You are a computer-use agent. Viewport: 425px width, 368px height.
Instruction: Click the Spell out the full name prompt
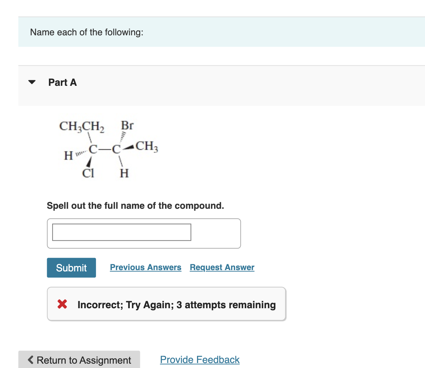(135, 205)
